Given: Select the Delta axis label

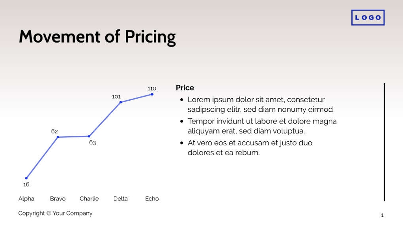Looking at the screenshot, I should (120, 199).
